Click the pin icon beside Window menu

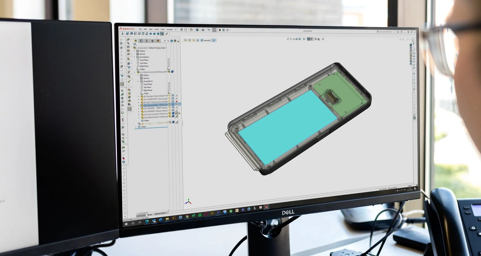176,29
